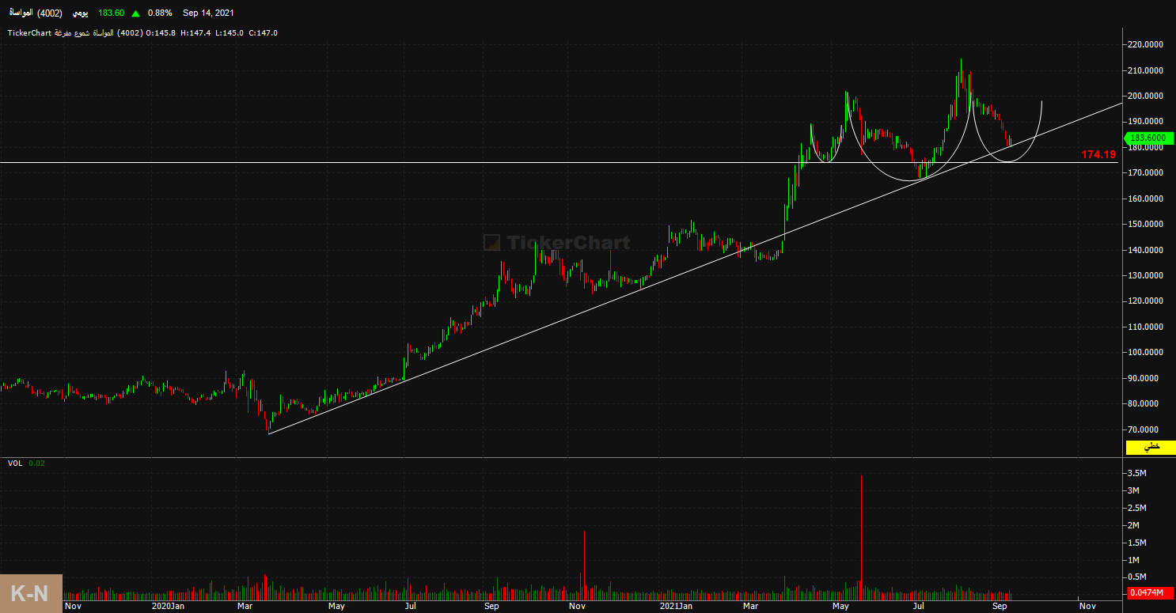Click the TickerChart watermark logo

[x=556, y=243]
